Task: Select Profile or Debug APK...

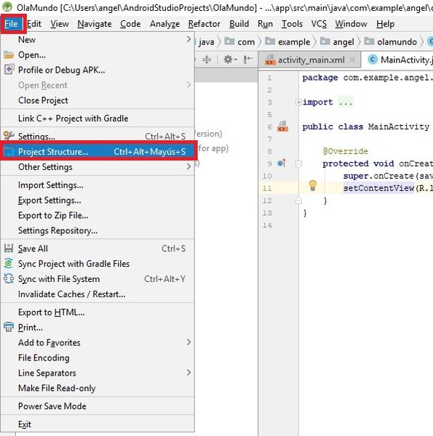Action: pyautogui.click(x=98, y=70)
